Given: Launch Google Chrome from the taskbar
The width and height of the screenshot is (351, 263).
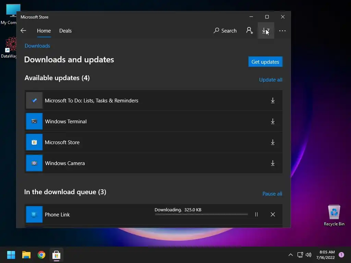Looking at the screenshot, I should [41, 255].
